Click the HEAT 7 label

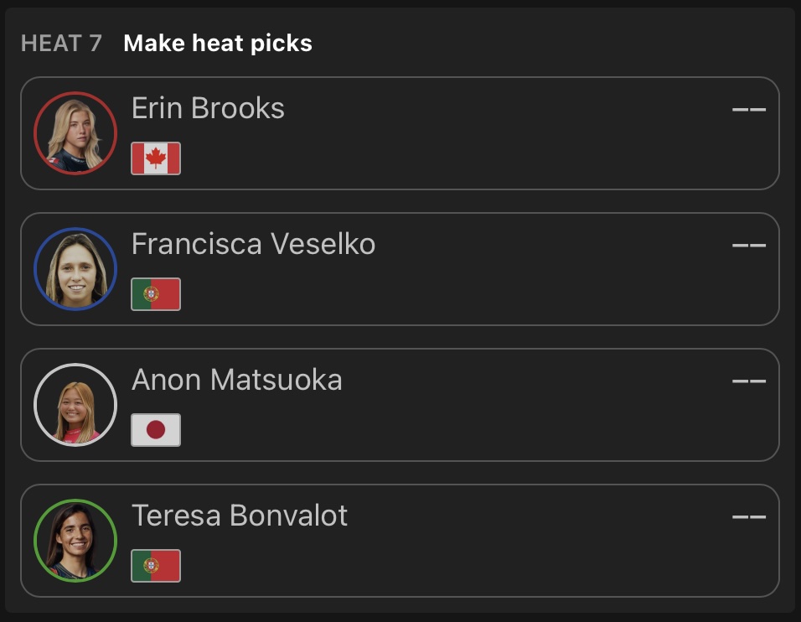click(x=61, y=44)
